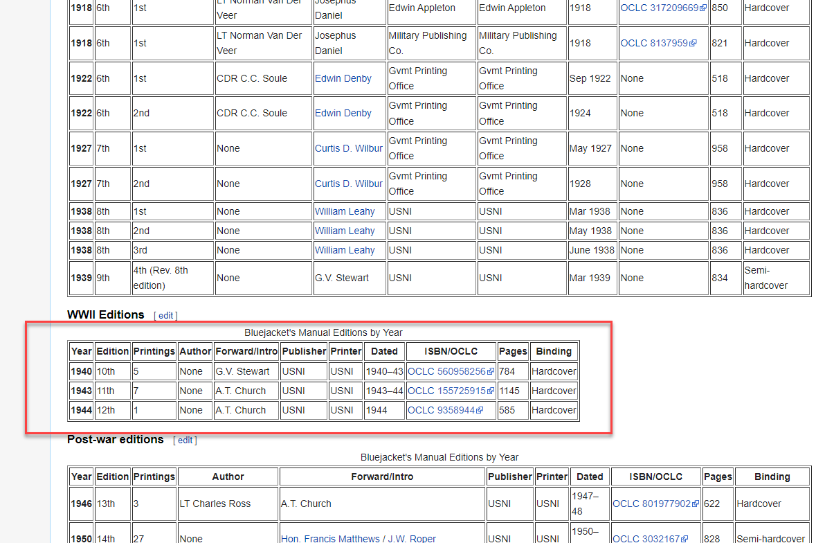Open William Leahy link in May 1938 row
Screen dimensions: 825x543
tap(345, 231)
